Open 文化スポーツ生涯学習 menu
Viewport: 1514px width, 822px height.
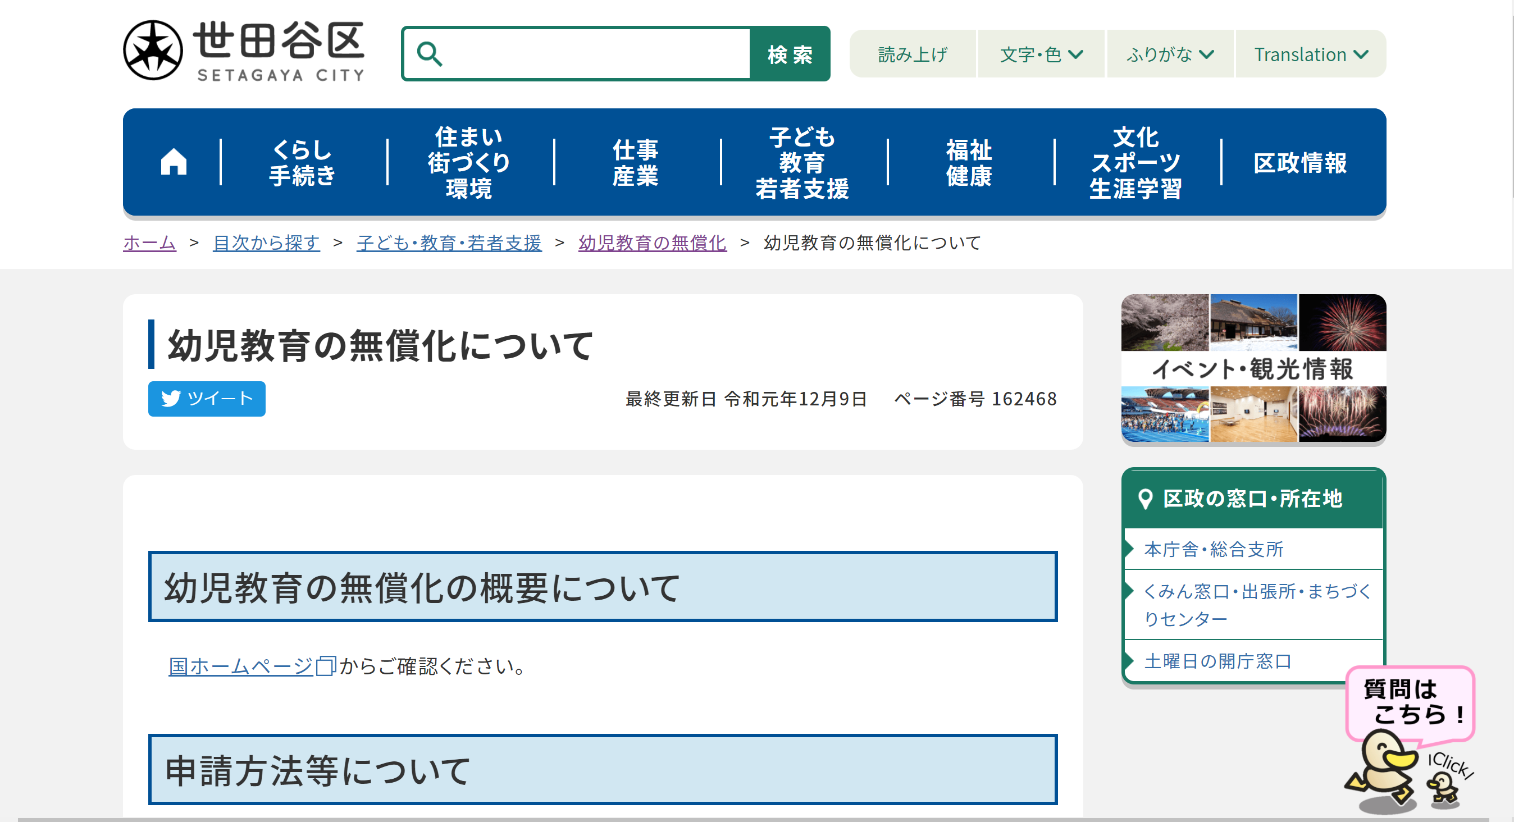pyautogui.click(x=1136, y=162)
